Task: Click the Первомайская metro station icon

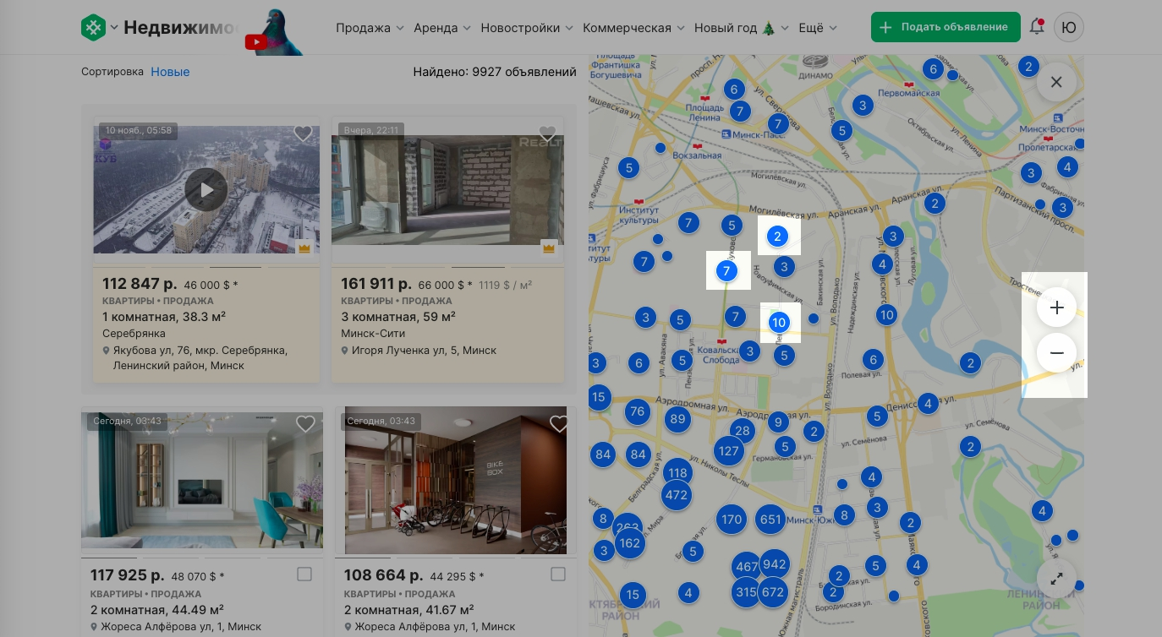Action: point(908,84)
